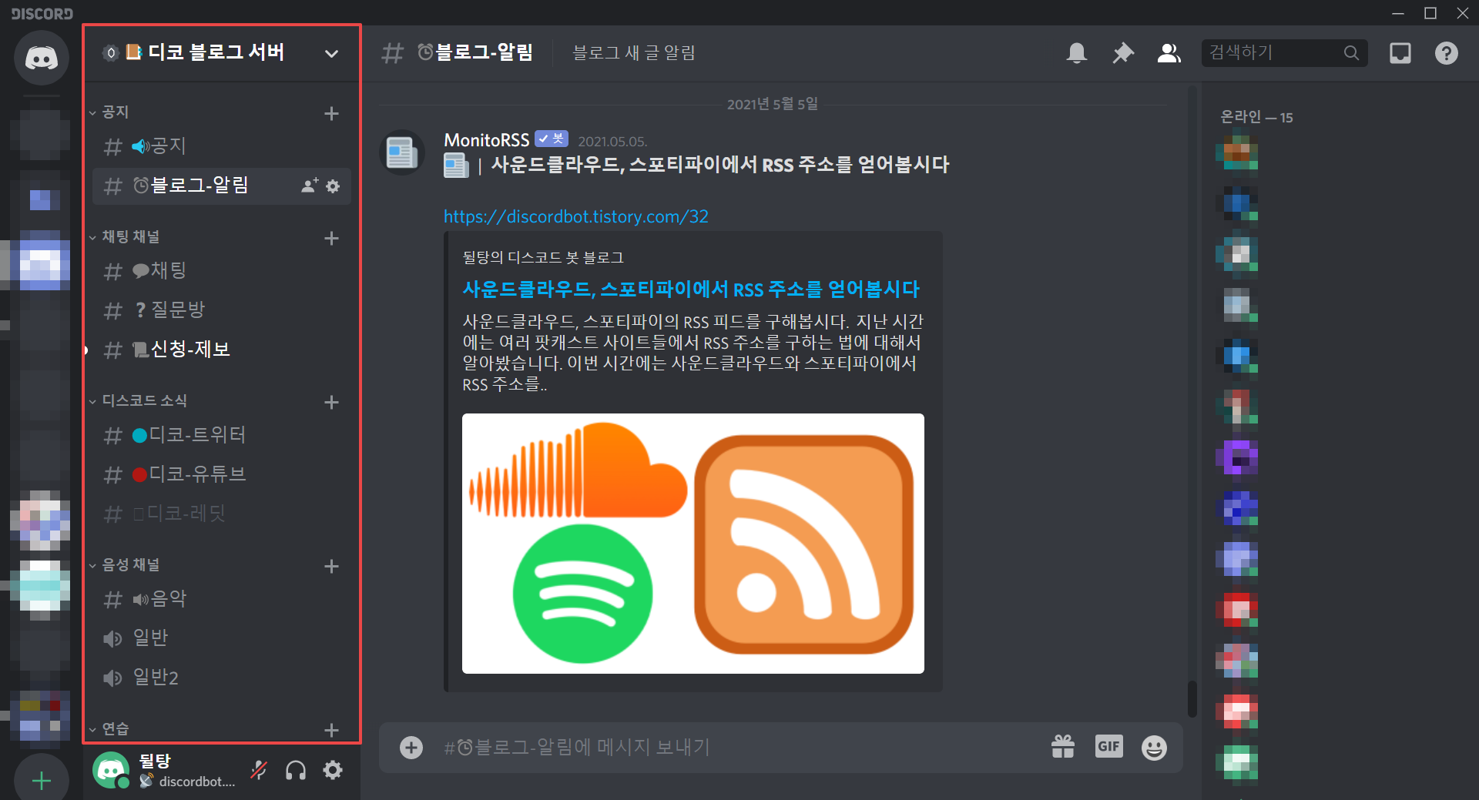Image resolution: width=1479 pixels, height=800 pixels.
Task: Add a channel to 연습 category
Action: [x=332, y=729]
